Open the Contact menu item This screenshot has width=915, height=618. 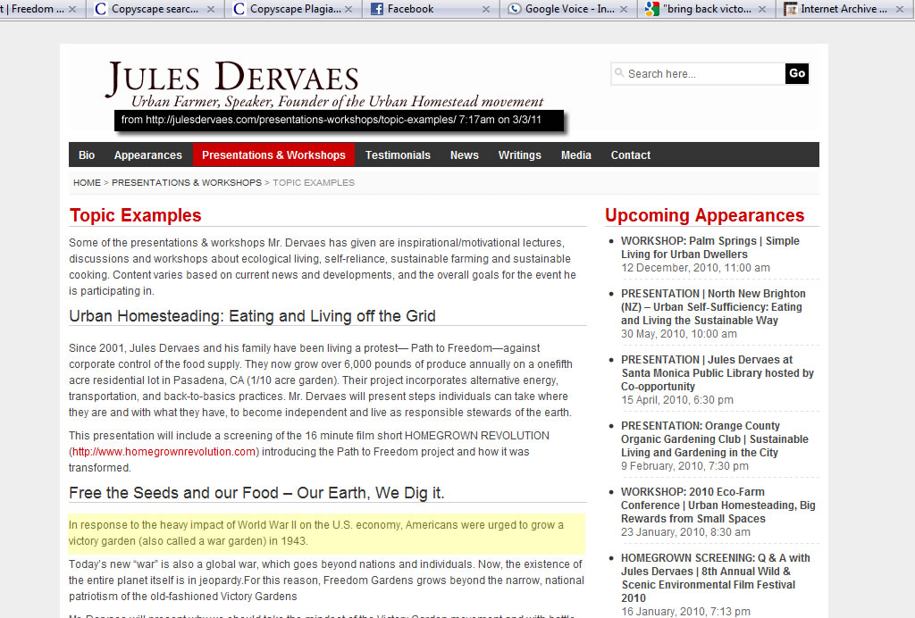[x=631, y=155]
